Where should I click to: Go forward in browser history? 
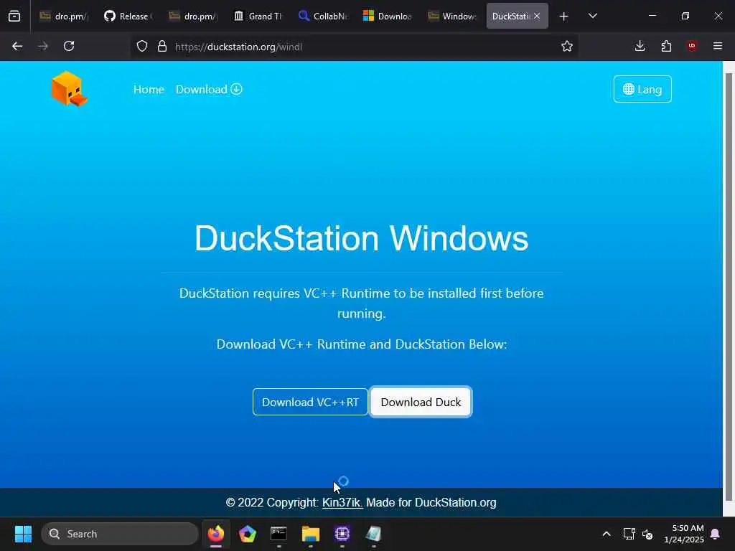pos(43,46)
